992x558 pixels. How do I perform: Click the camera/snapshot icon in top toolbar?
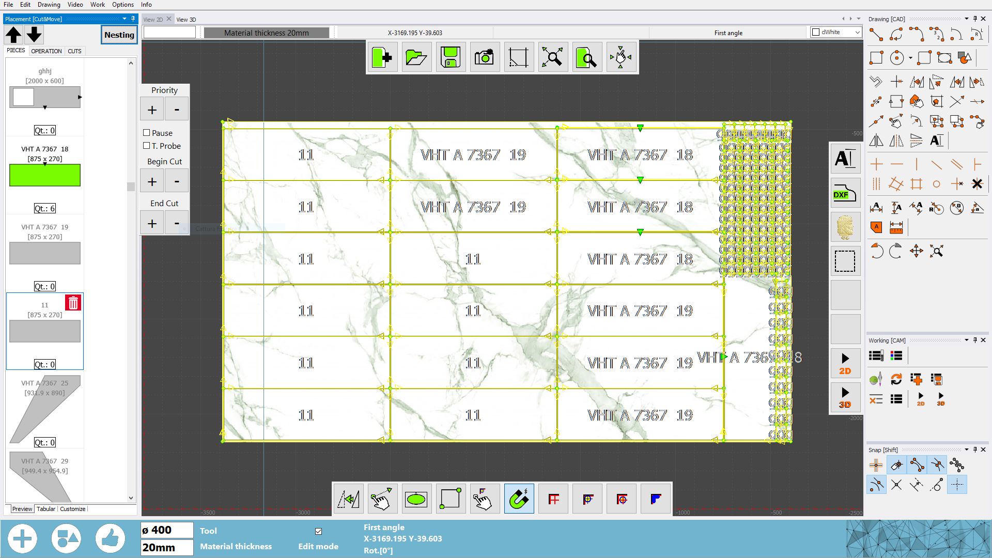[x=485, y=57]
